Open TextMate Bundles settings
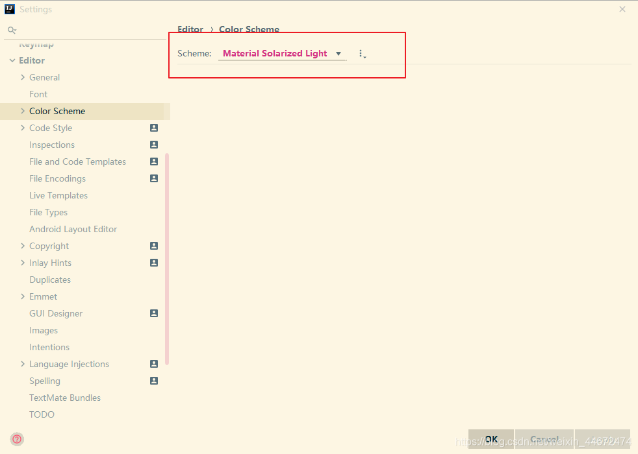The height and width of the screenshot is (454, 638). [65, 398]
